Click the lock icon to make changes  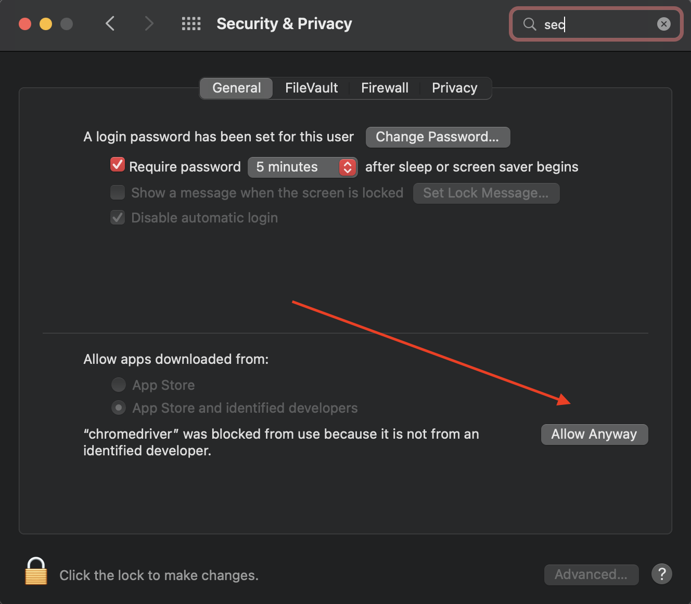pyautogui.click(x=36, y=571)
